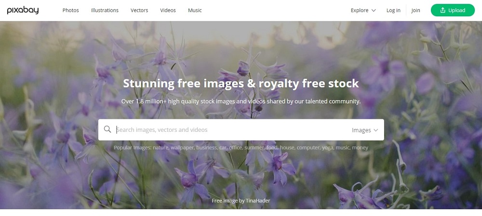
Task: Click the Log in link
Action: 393,11
